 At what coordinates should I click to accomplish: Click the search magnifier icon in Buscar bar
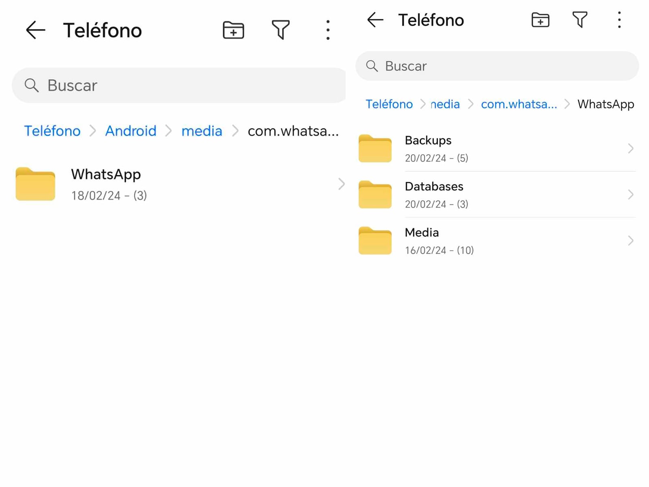pos(32,85)
